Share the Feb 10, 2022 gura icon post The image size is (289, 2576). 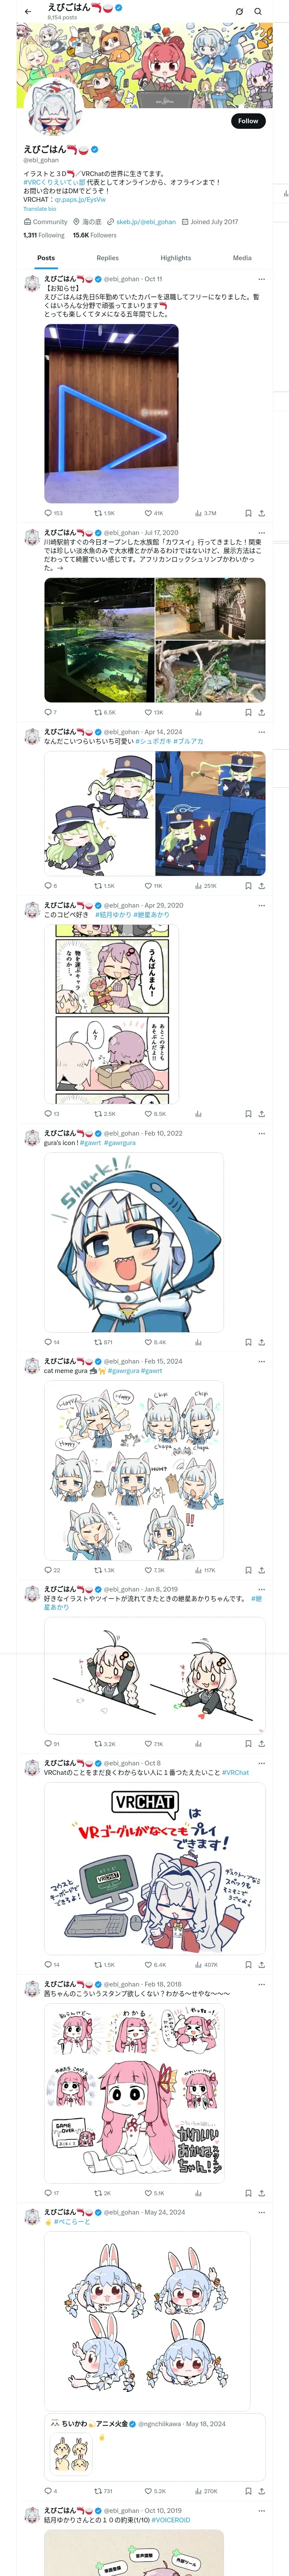click(261, 1342)
